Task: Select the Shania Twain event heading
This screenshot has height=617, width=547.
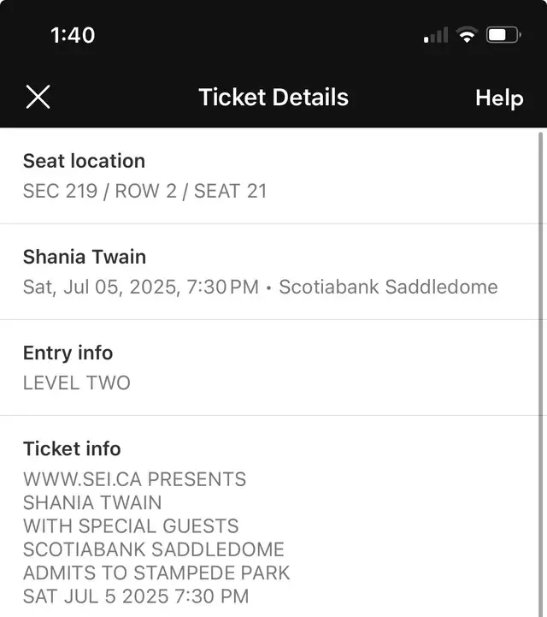Action: pyautogui.click(x=85, y=257)
